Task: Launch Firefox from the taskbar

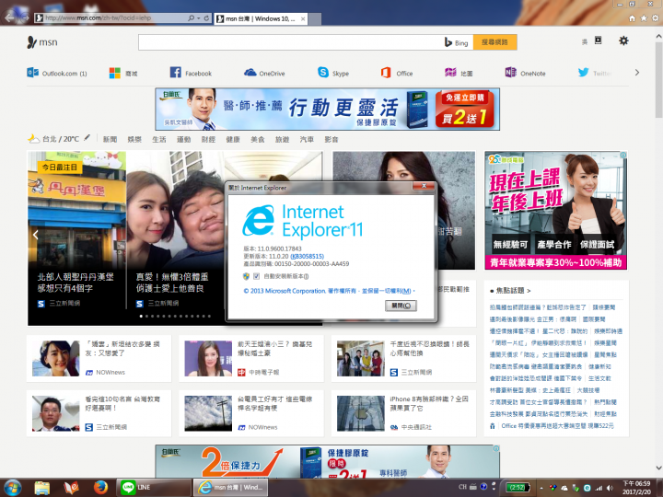Action: pyautogui.click(x=100, y=488)
